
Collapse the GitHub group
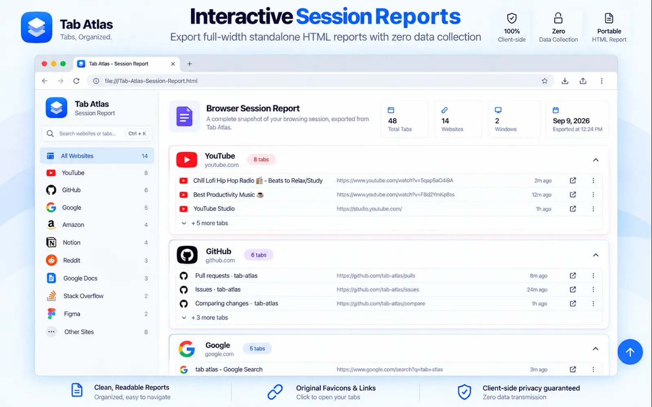click(x=595, y=255)
